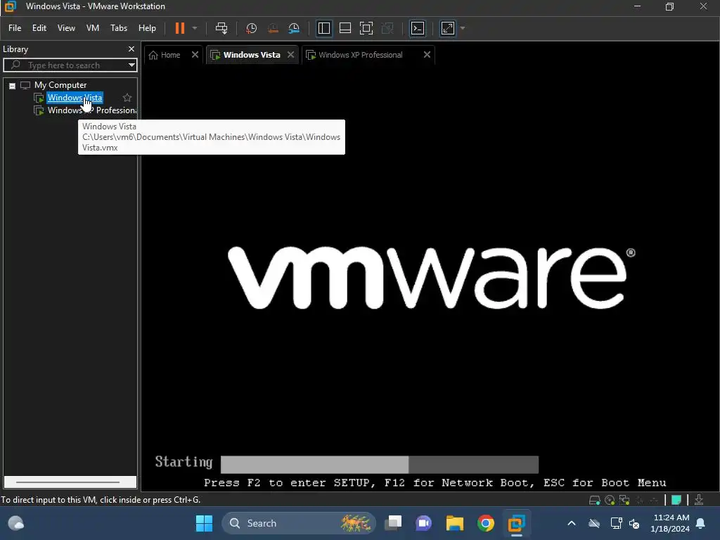This screenshot has width=720, height=540.
Task: Select Windows Vista in the library tree
Action: 75,97
